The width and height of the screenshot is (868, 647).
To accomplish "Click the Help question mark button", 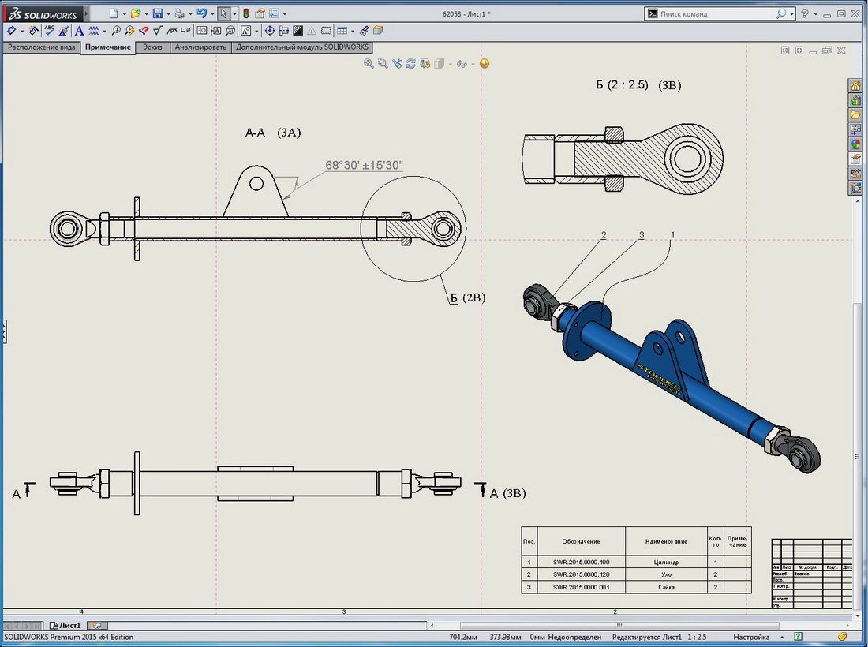I will click(x=804, y=14).
